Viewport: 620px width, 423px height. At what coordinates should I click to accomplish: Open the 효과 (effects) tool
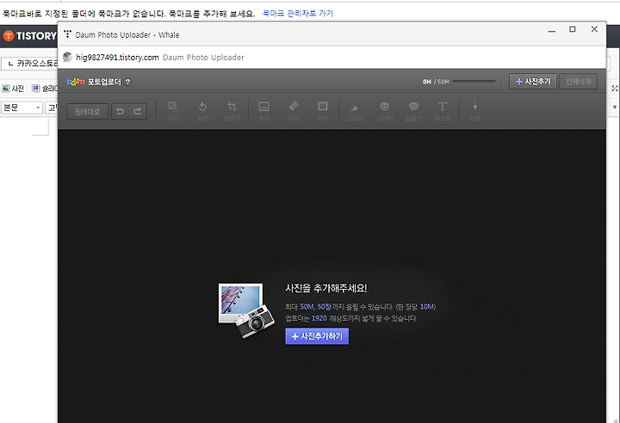[263, 111]
